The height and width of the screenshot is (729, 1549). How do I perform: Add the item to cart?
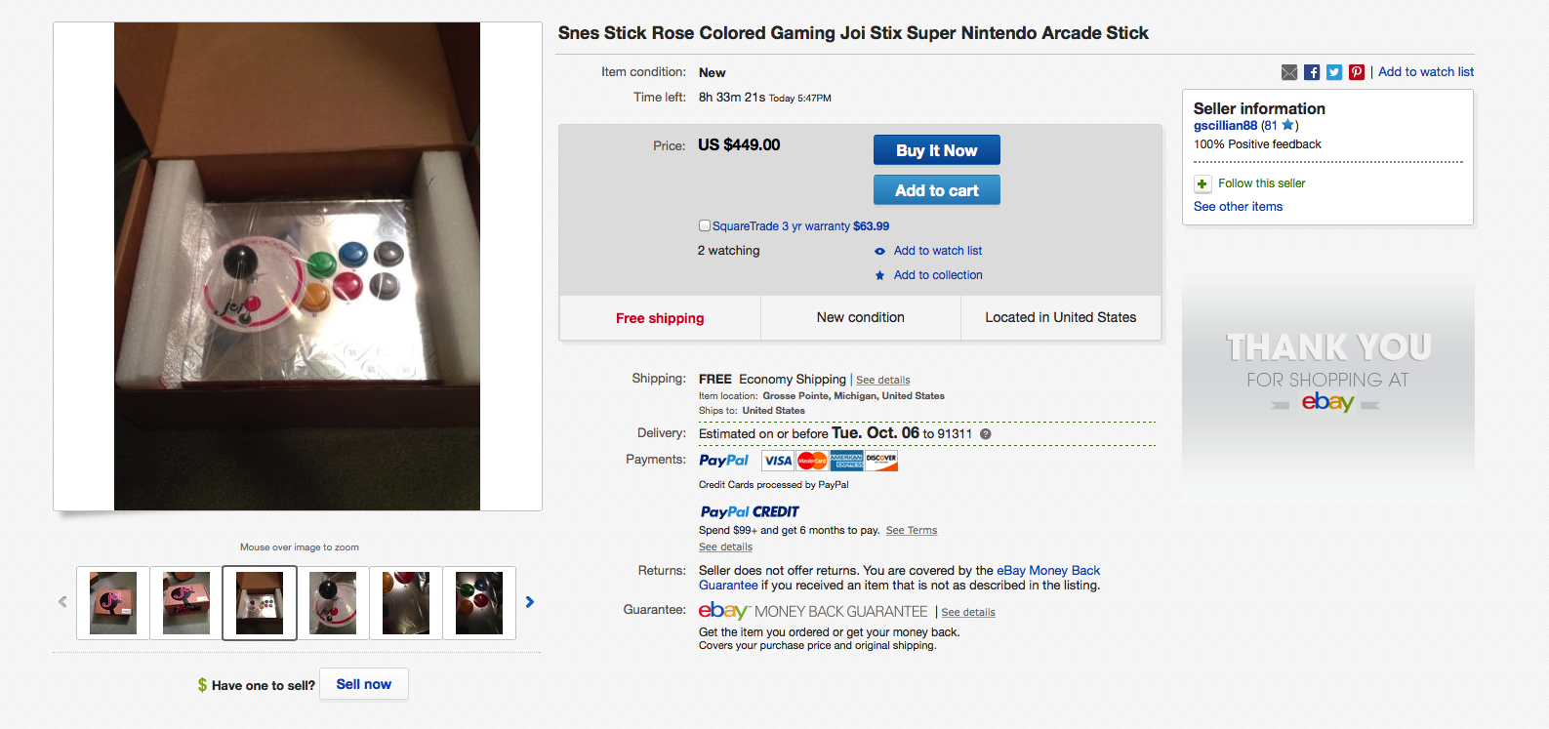(937, 190)
